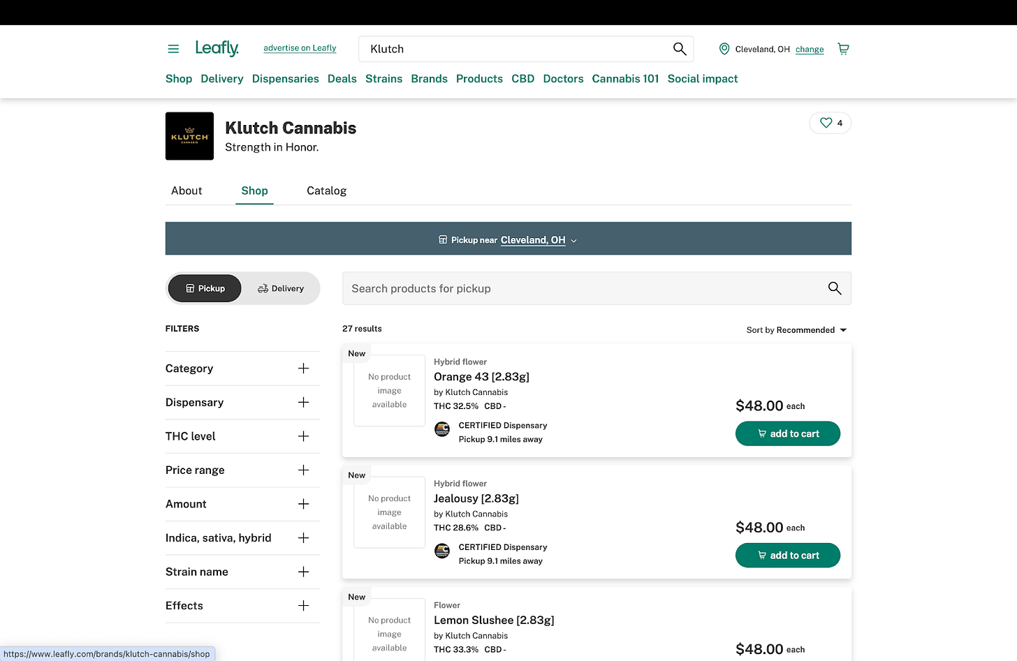Open Cannabis 101 navigation item
Screen dimensions: 1017x661
pos(626,79)
